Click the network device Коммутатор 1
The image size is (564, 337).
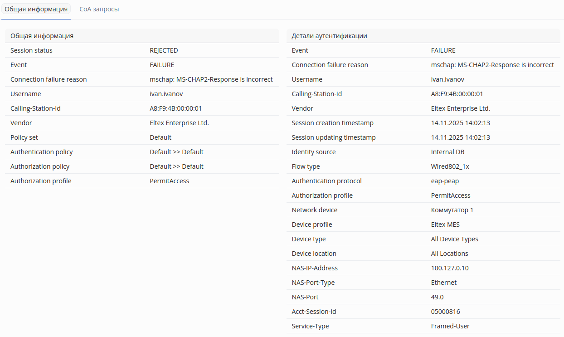click(452, 210)
